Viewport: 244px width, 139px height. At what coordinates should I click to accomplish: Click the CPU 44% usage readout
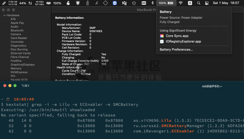(x=23, y=3)
